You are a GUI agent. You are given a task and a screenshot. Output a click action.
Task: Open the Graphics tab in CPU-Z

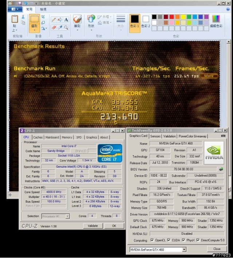pyautogui.click(x=91, y=137)
